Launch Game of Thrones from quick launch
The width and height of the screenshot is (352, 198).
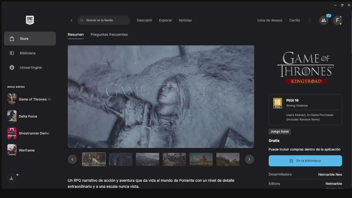(30, 99)
